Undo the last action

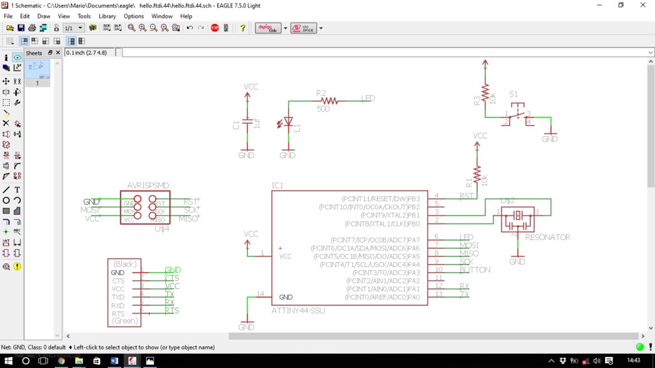(190, 28)
